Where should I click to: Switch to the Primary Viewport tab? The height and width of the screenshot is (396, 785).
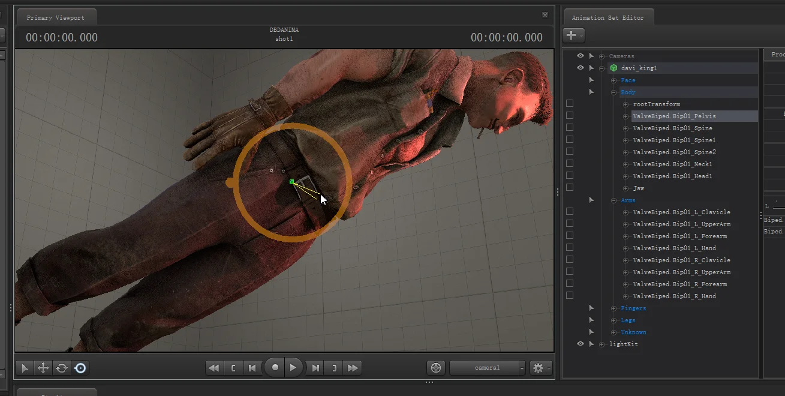56,18
